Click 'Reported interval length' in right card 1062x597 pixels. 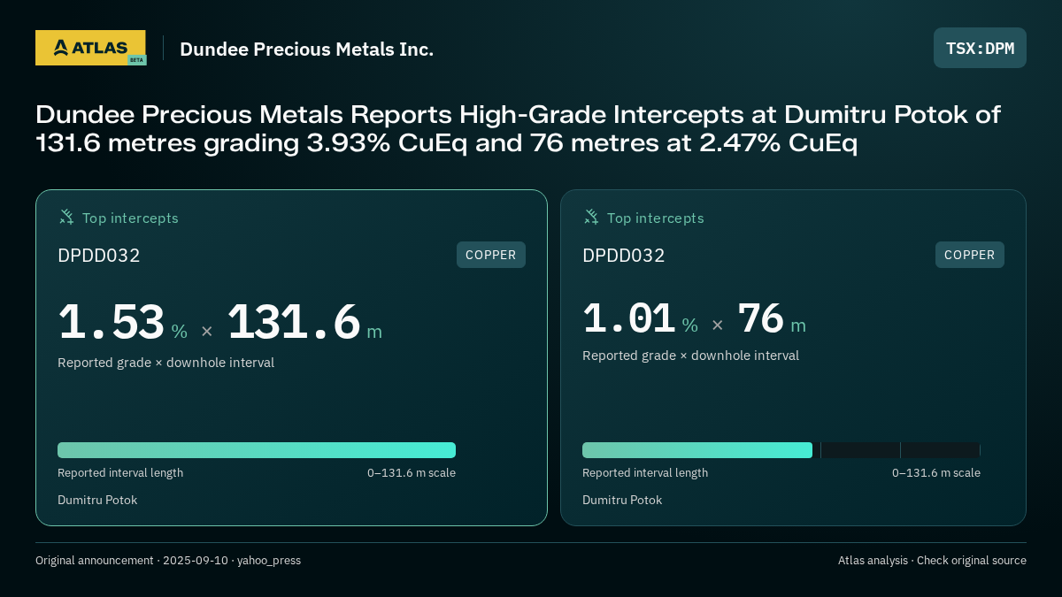point(645,473)
